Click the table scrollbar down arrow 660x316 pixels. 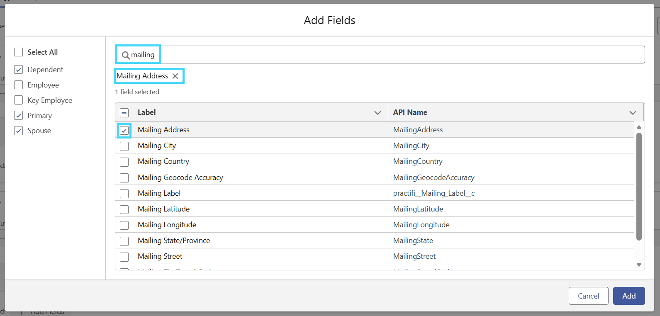coord(639,265)
